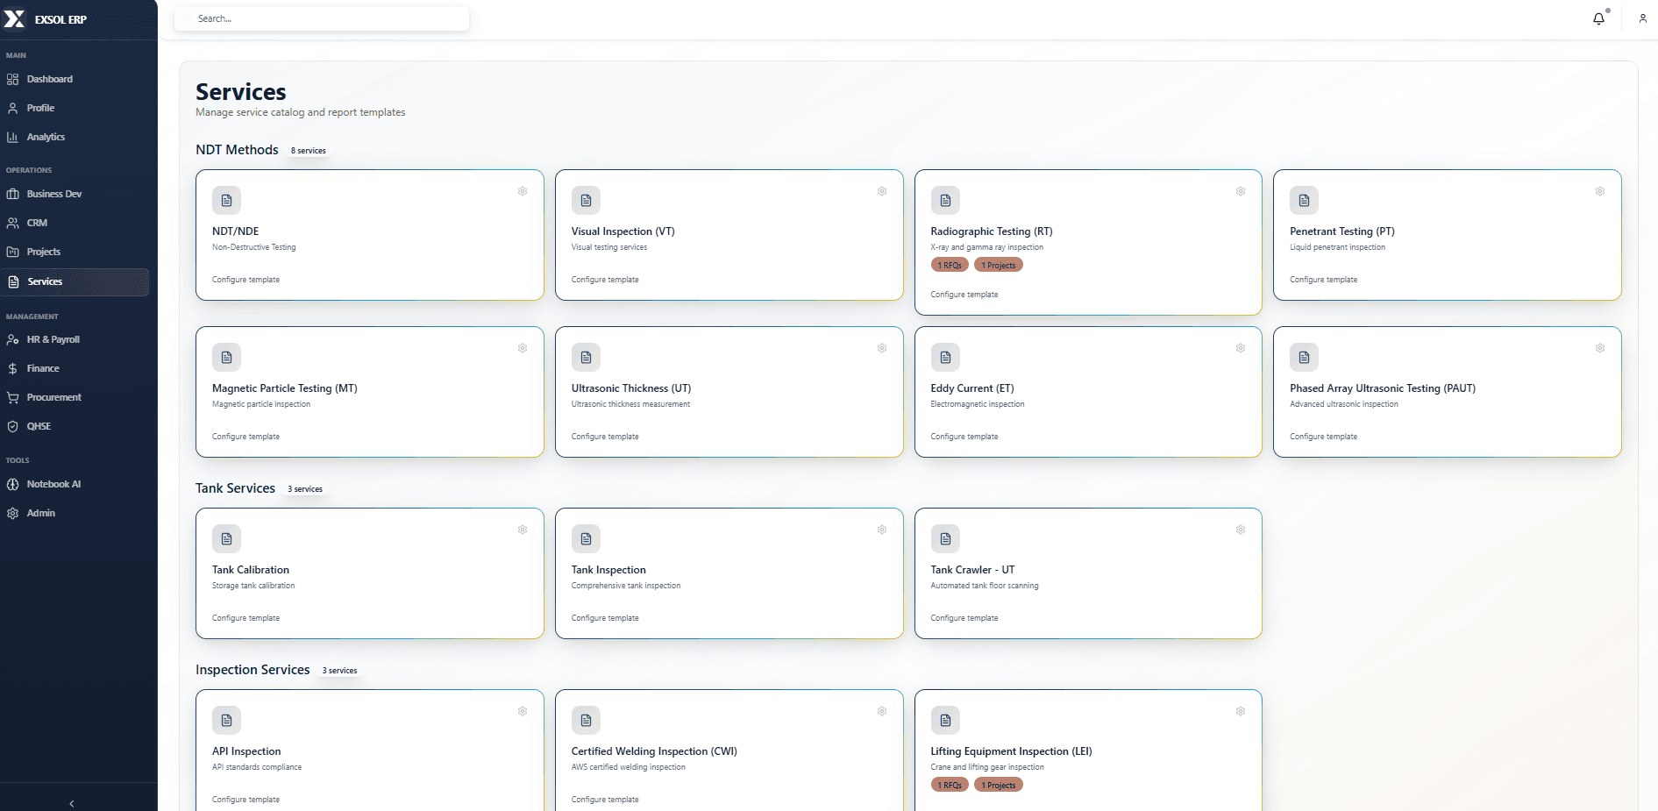Open Admin settings in sidebar
This screenshot has width=1658, height=811.
tap(75, 513)
